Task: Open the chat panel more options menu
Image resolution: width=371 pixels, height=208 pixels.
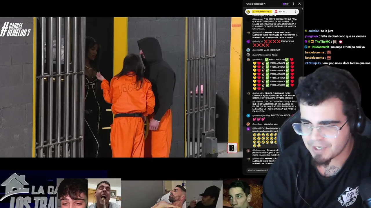Action: pos(293,4)
